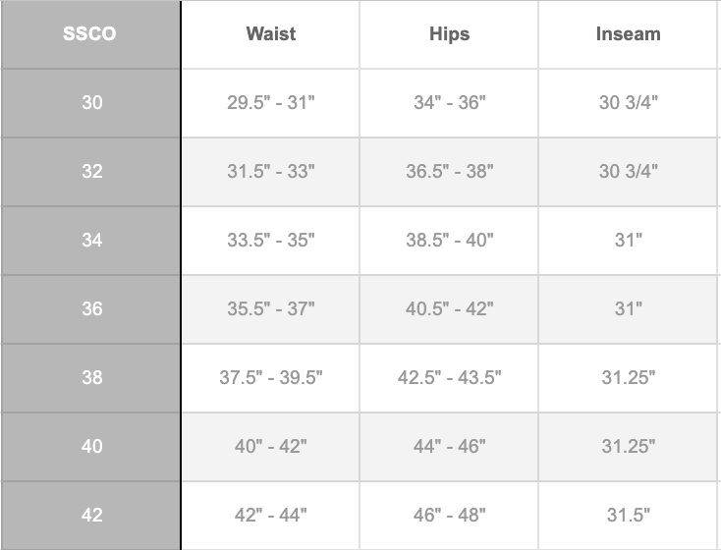Select the 40.5" - 42" hips cell

[449, 308]
